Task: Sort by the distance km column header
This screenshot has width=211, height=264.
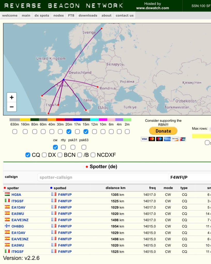Action: click(x=115, y=188)
